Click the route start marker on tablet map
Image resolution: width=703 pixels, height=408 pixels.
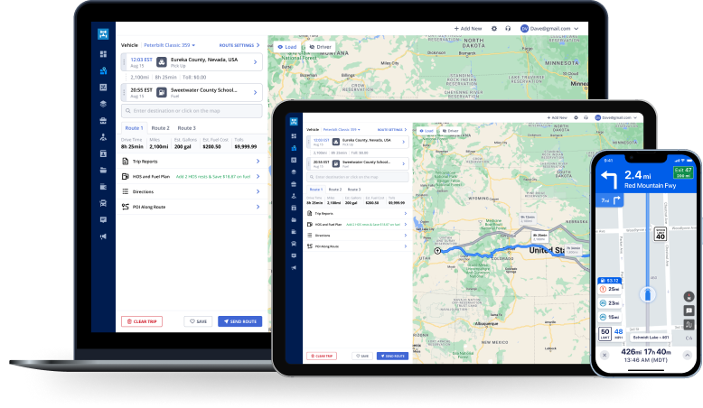point(437,251)
